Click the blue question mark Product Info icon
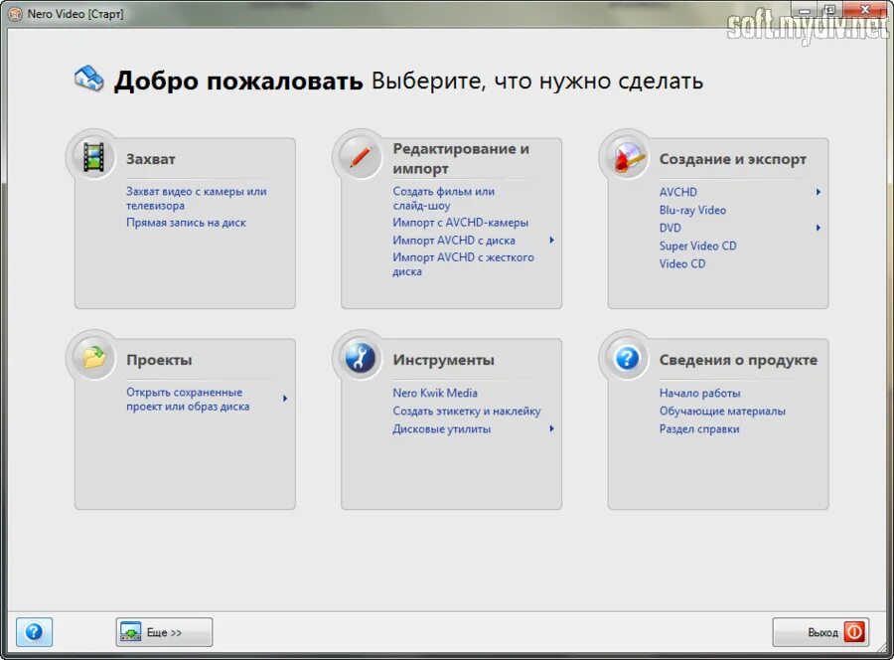This screenshot has width=894, height=660. pyautogui.click(x=627, y=358)
